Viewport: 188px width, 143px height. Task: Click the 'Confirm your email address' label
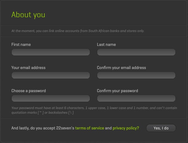pyautogui.click(x=121, y=68)
